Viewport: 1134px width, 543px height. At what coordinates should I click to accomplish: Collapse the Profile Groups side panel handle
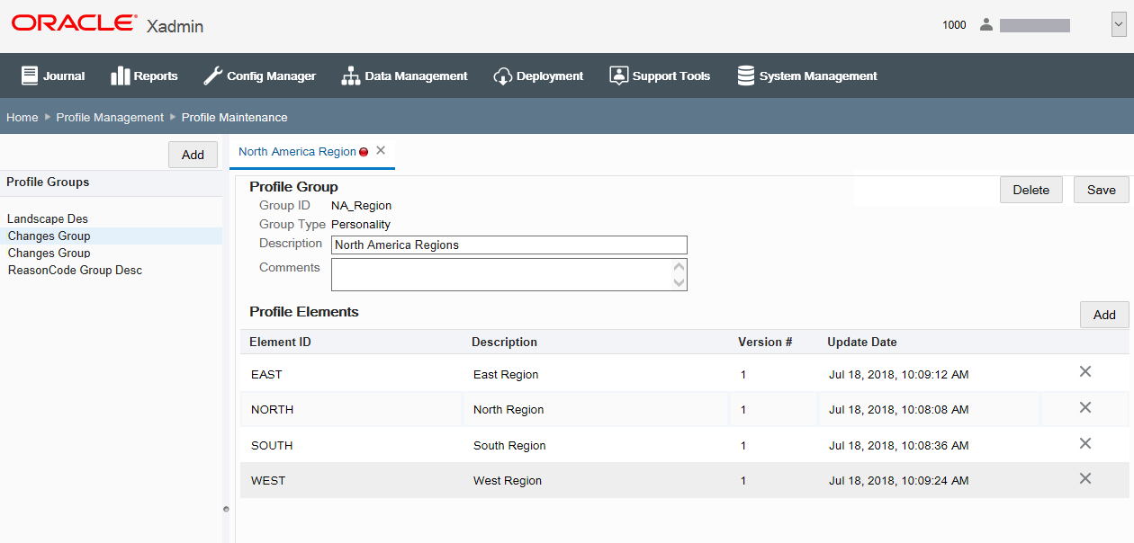(x=226, y=510)
